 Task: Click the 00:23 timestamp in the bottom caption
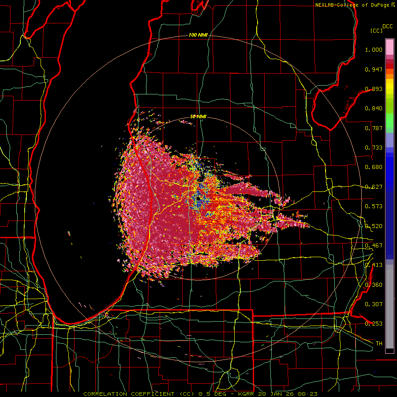point(307,394)
